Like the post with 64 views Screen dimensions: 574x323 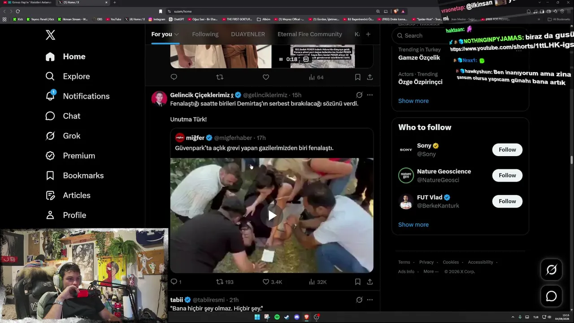[x=266, y=77]
